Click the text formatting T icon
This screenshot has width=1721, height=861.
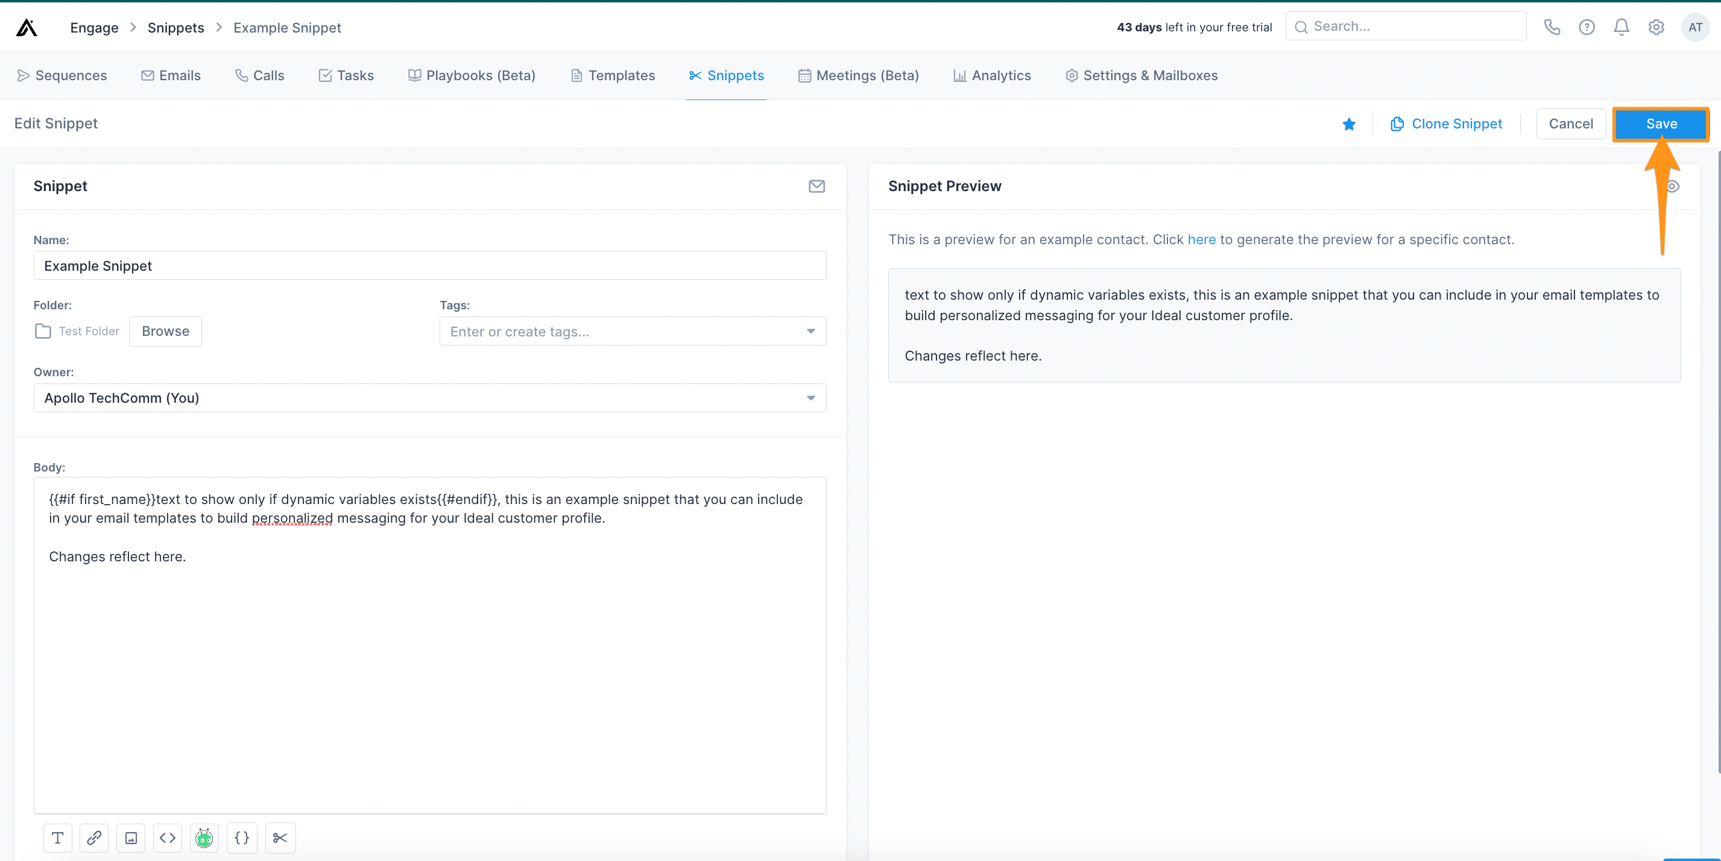tap(57, 837)
